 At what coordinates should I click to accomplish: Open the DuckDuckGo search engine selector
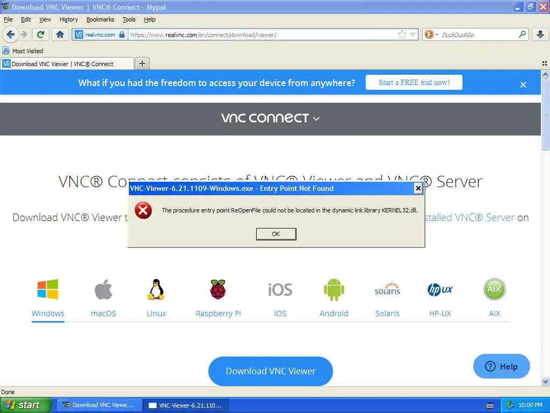tap(431, 34)
